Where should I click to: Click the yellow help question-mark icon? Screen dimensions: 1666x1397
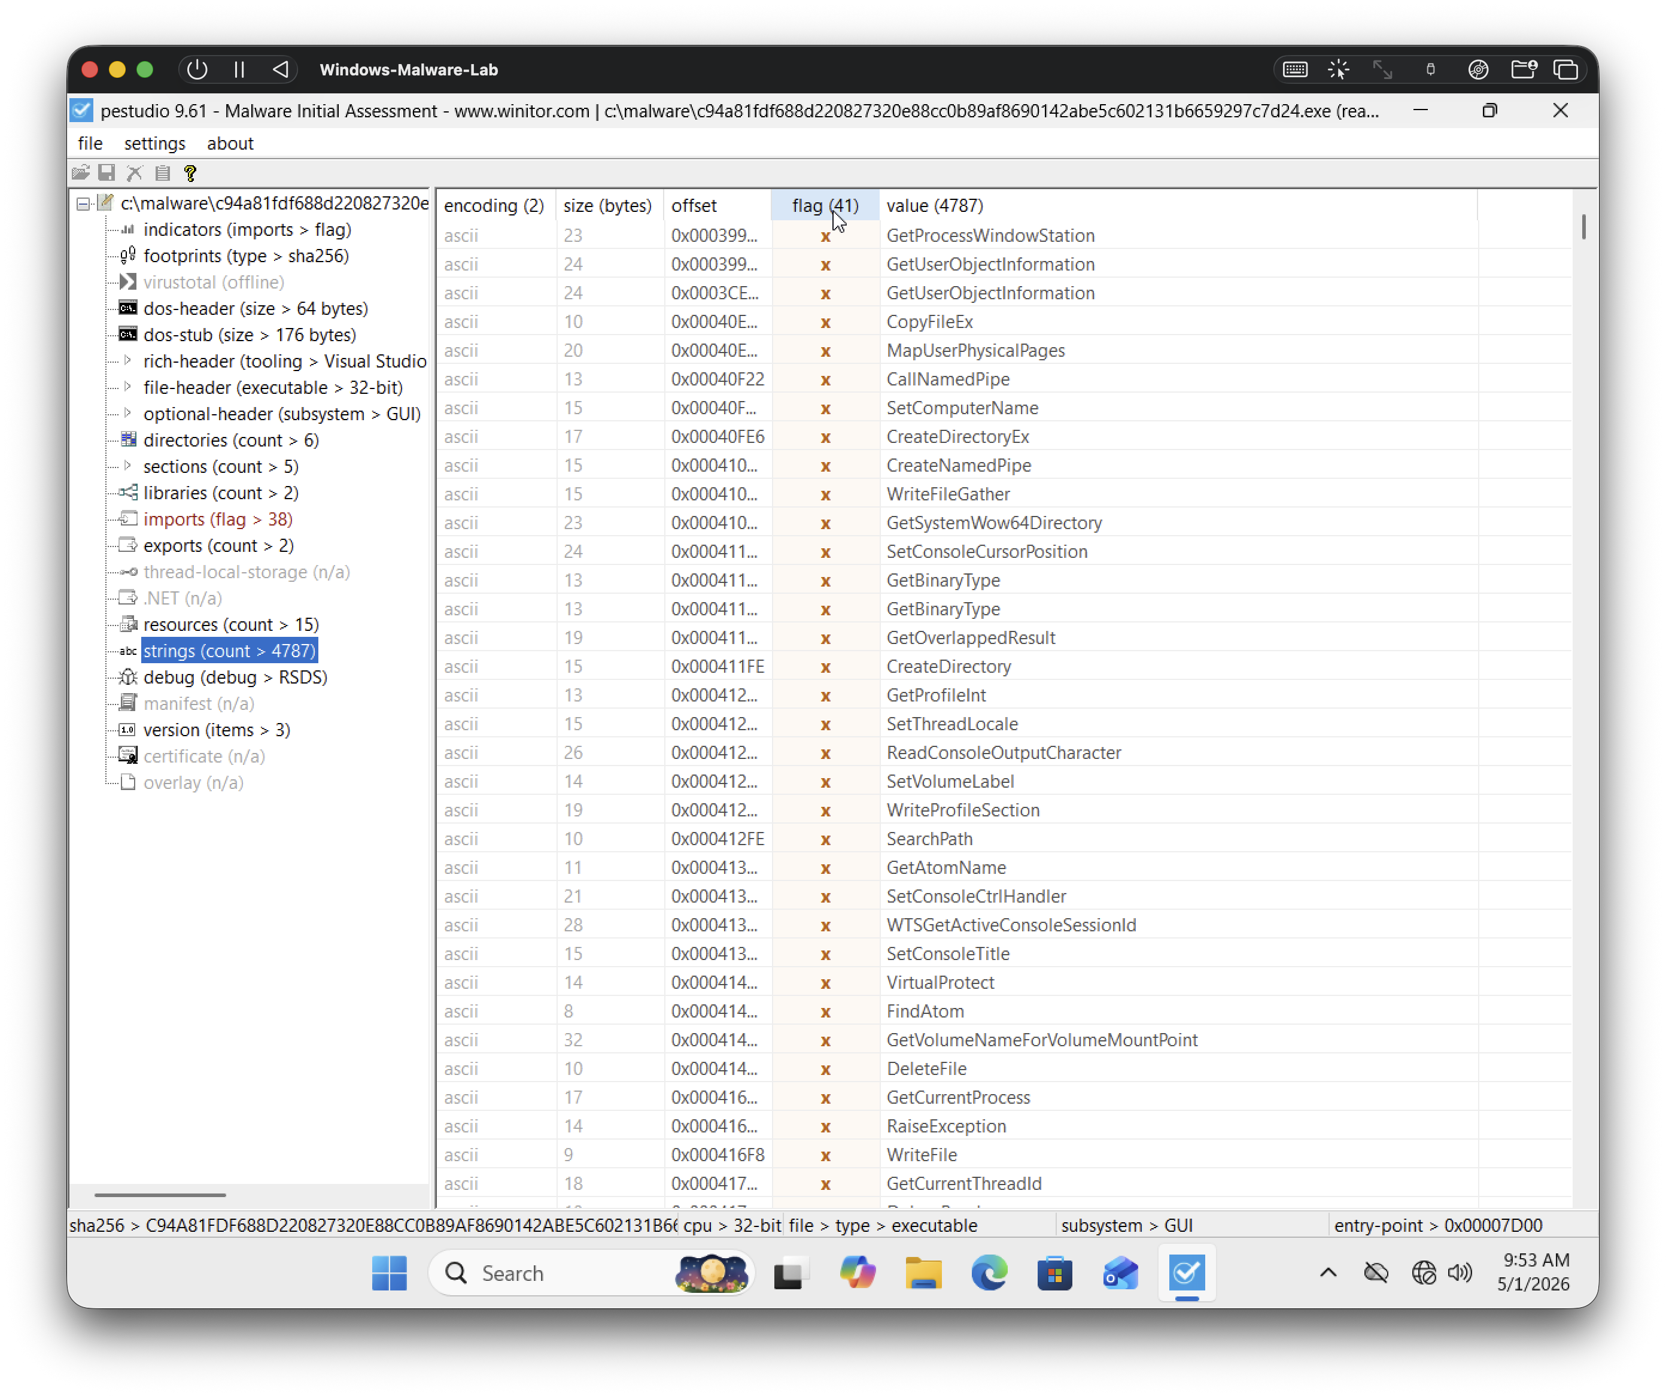190,172
